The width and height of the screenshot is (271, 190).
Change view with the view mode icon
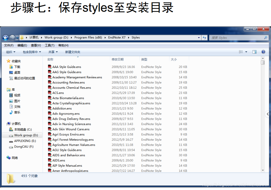[241, 52]
